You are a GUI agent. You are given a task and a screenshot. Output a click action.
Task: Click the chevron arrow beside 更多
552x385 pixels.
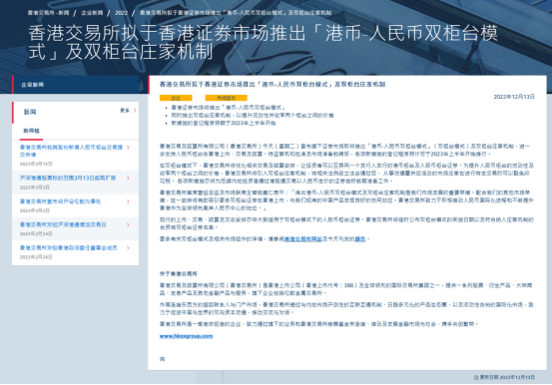coord(135,111)
